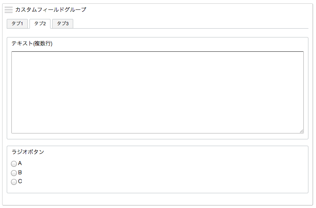Click the tab strip baseline right of タブ3
316x208 pixels.
point(191,29)
